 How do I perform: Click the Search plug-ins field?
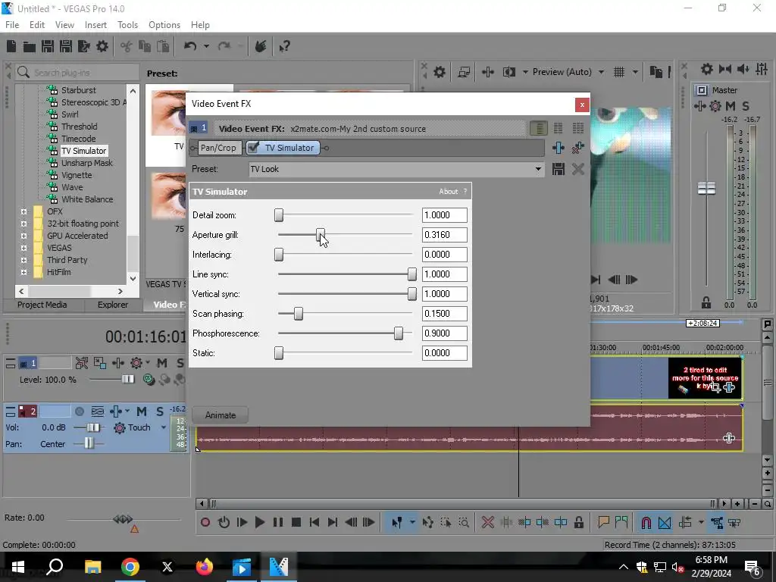tap(77, 73)
